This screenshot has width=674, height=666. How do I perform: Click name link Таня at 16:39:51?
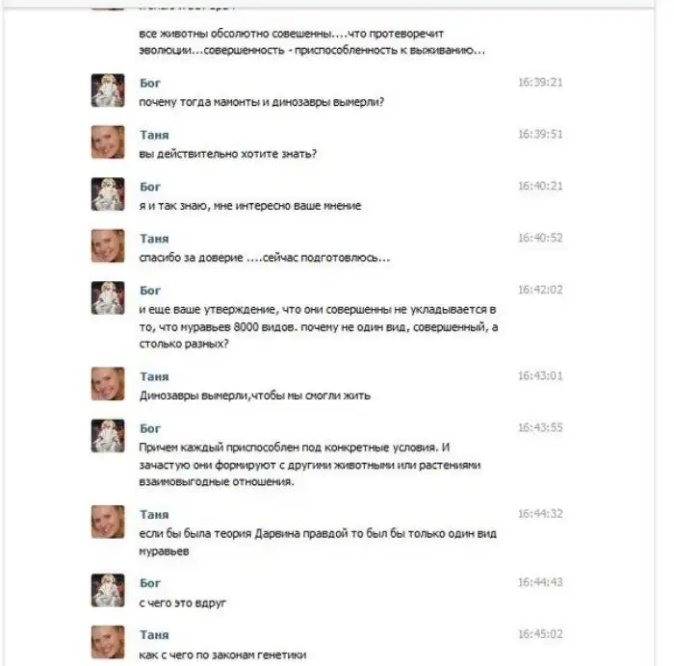click(154, 135)
